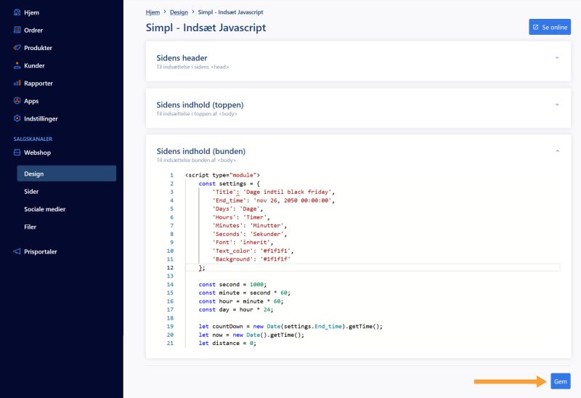581x398 pixels.
Task: Click the Sidens indhold (toppen) title
Action: pyautogui.click(x=200, y=105)
